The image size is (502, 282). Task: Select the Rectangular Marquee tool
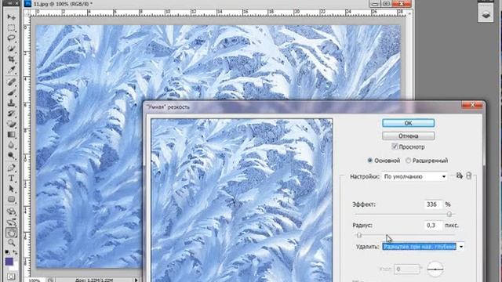pyautogui.click(x=11, y=27)
